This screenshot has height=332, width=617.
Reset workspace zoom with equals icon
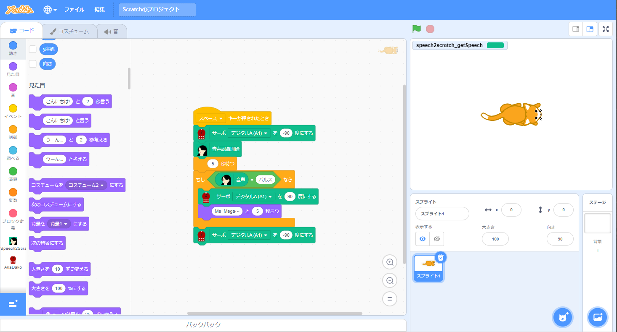click(x=390, y=299)
